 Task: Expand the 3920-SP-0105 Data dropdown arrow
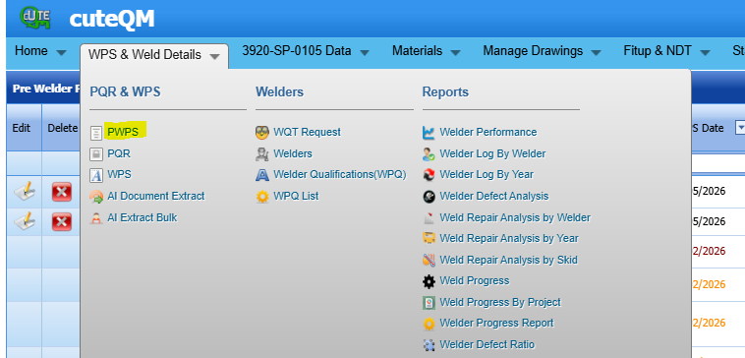pyautogui.click(x=365, y=53)
